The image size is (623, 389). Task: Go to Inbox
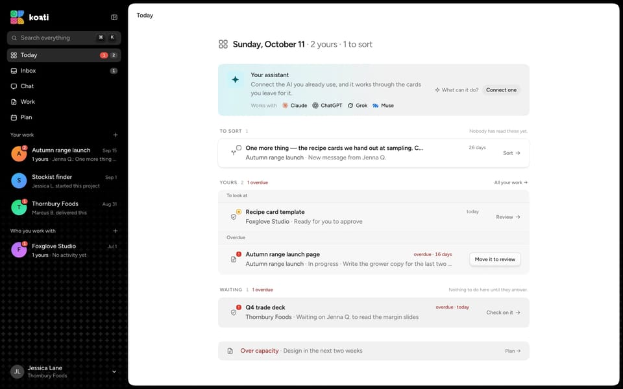pos(64,71)
